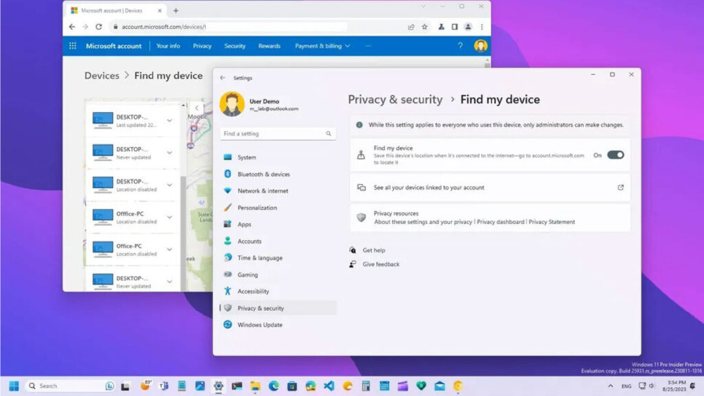Click the Settings back arrow
The height and width of the screenshot is (396, 704).
pos(223,78)
